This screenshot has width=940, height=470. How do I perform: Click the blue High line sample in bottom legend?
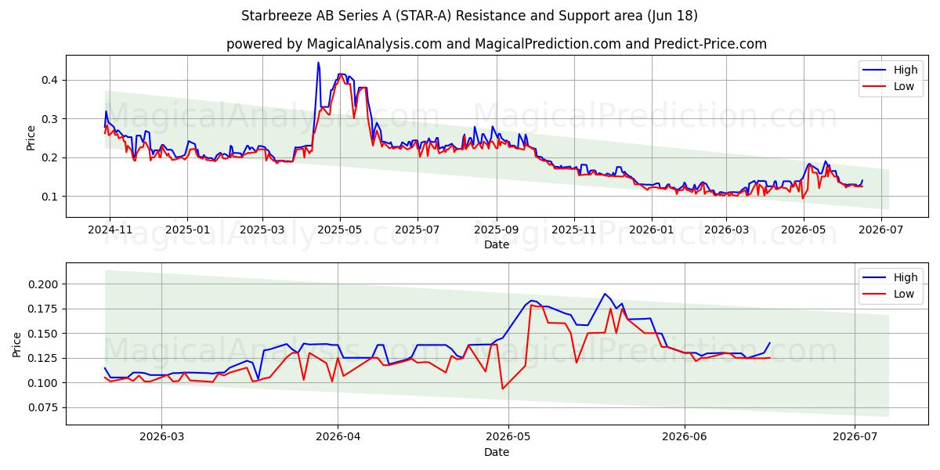876,277
